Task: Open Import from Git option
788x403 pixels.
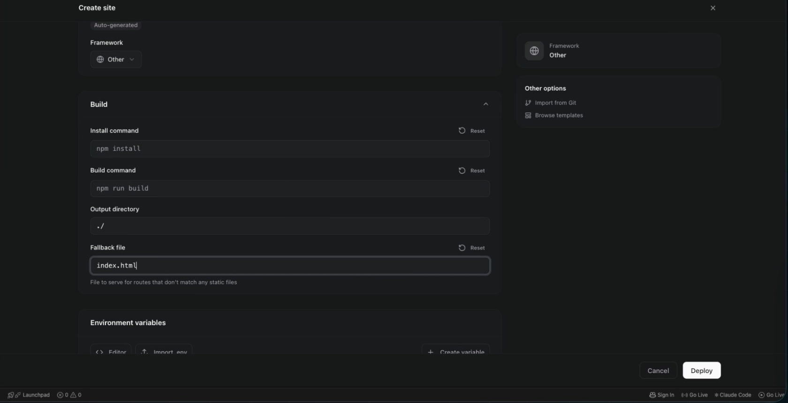Action: [551, 103]
